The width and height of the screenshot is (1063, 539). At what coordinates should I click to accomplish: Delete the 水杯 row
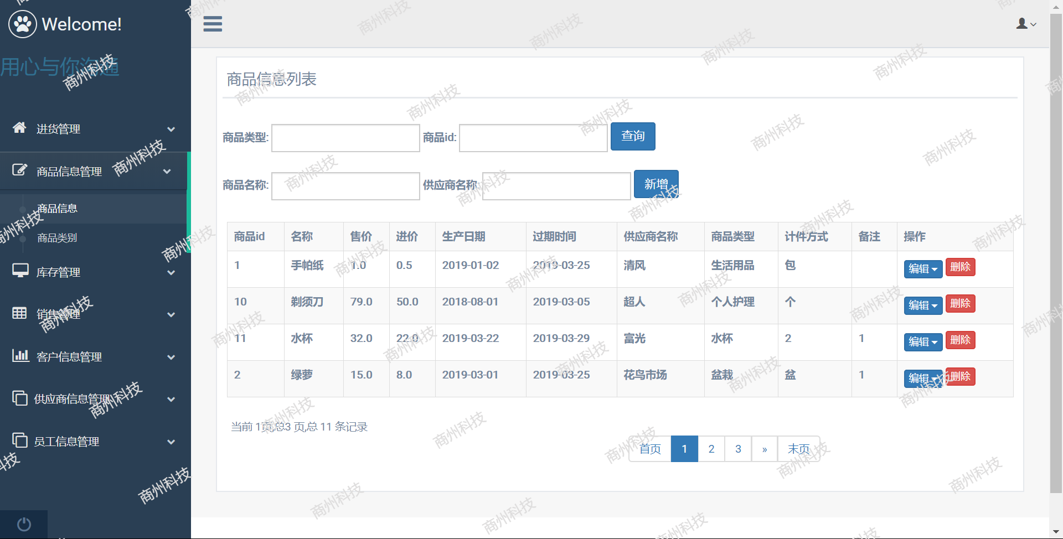[961, 340]
